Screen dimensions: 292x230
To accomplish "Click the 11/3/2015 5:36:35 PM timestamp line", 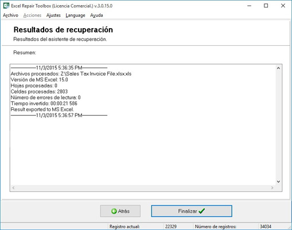I will point(59,68).
